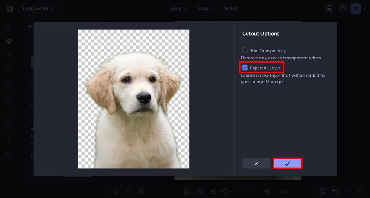Open the Artsy palette icon in sidebar
370x198 pixels.
9,84
